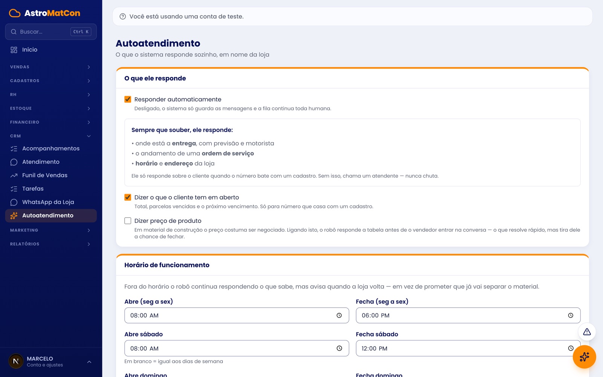Viewport: 603px width, 377px height.
Task: Expand the RELATÓRIOS menu section
Action: [51, 244]
